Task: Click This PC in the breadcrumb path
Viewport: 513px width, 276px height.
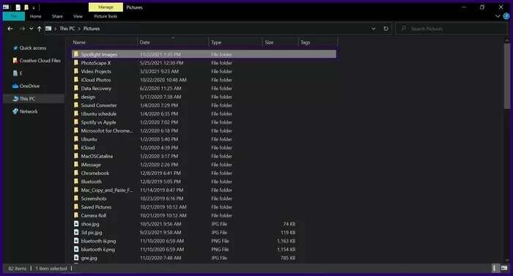Action: [x=67, y=29]
